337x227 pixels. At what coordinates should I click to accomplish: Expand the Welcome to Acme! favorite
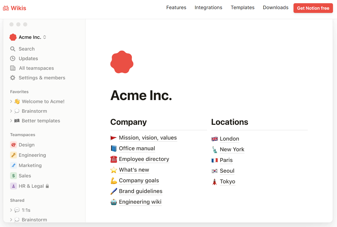(11, 102)
